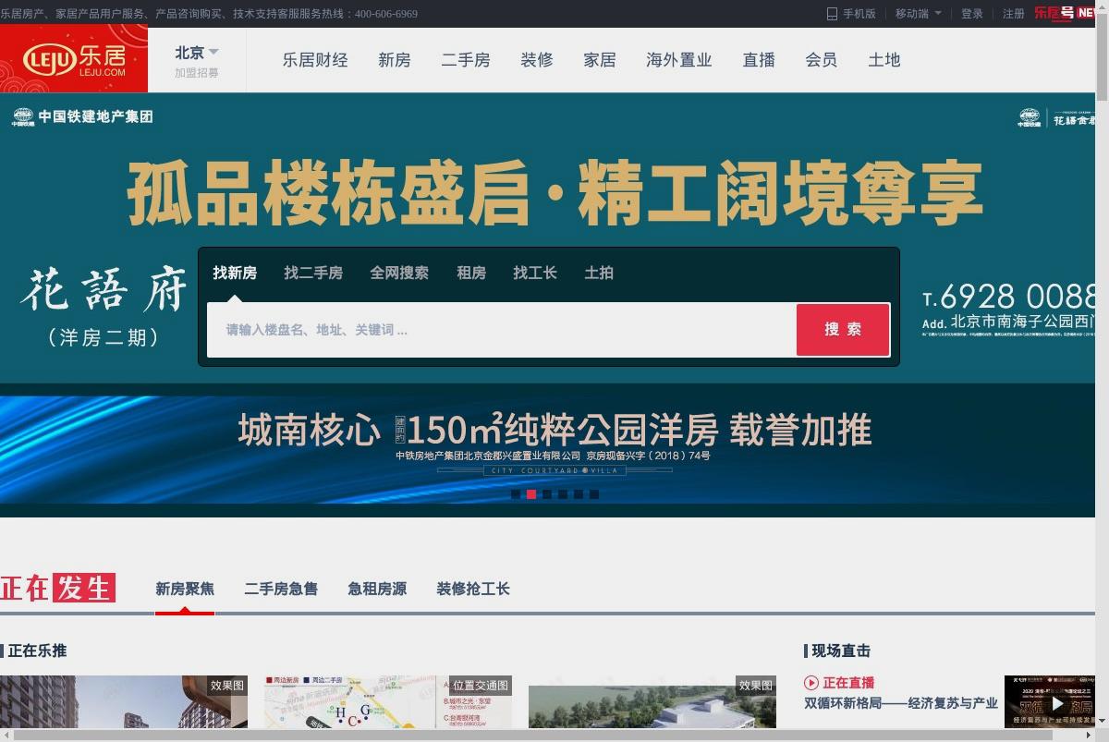
Task: Open the 花語府 advertisement banner
Action: [x=548, y=238]
